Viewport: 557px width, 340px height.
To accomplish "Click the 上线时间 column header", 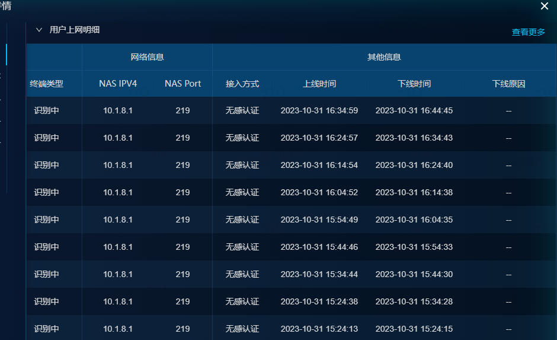I will (x=319, y=84).
